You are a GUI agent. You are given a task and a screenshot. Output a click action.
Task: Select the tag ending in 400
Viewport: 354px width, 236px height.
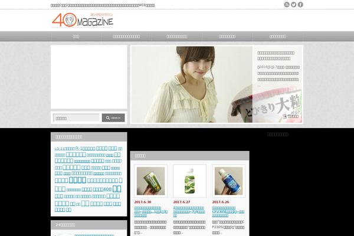[x=102, y=189]
